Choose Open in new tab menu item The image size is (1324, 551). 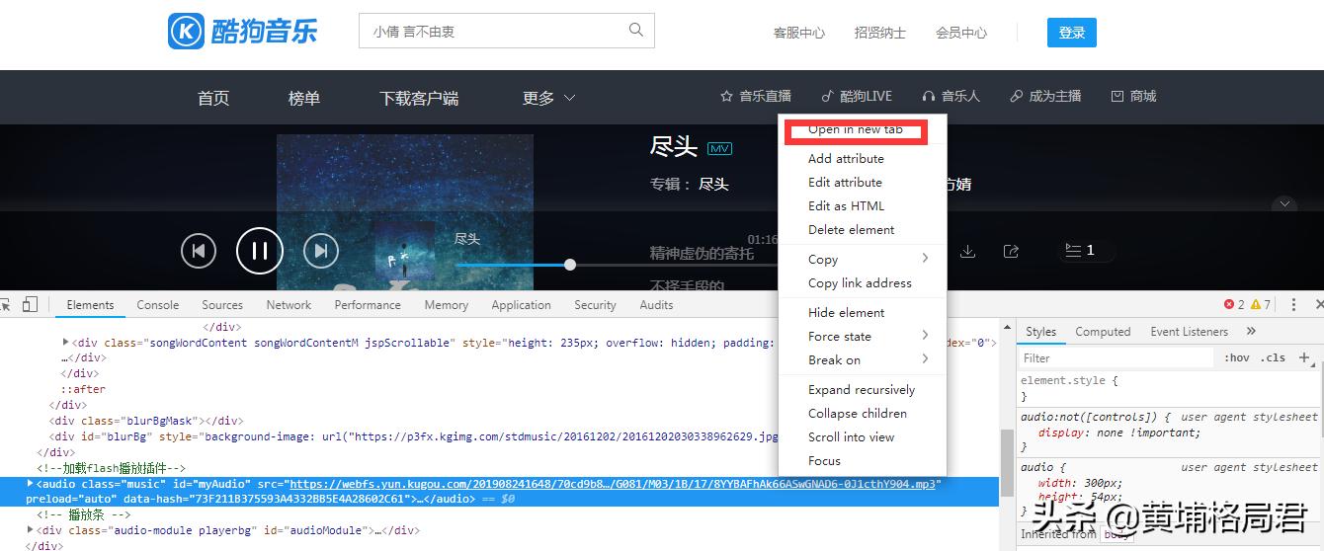tap(856, 129)
